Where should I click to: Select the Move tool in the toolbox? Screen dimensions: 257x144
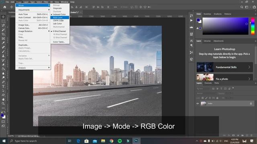click(x=3, y=17)
